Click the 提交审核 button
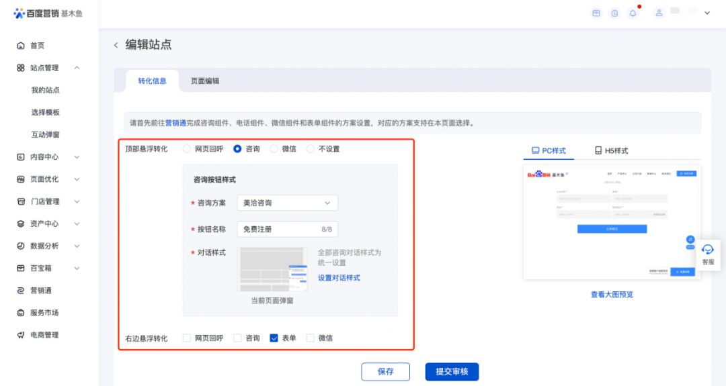This screenshot has width=726, height=386. (452, 371)
